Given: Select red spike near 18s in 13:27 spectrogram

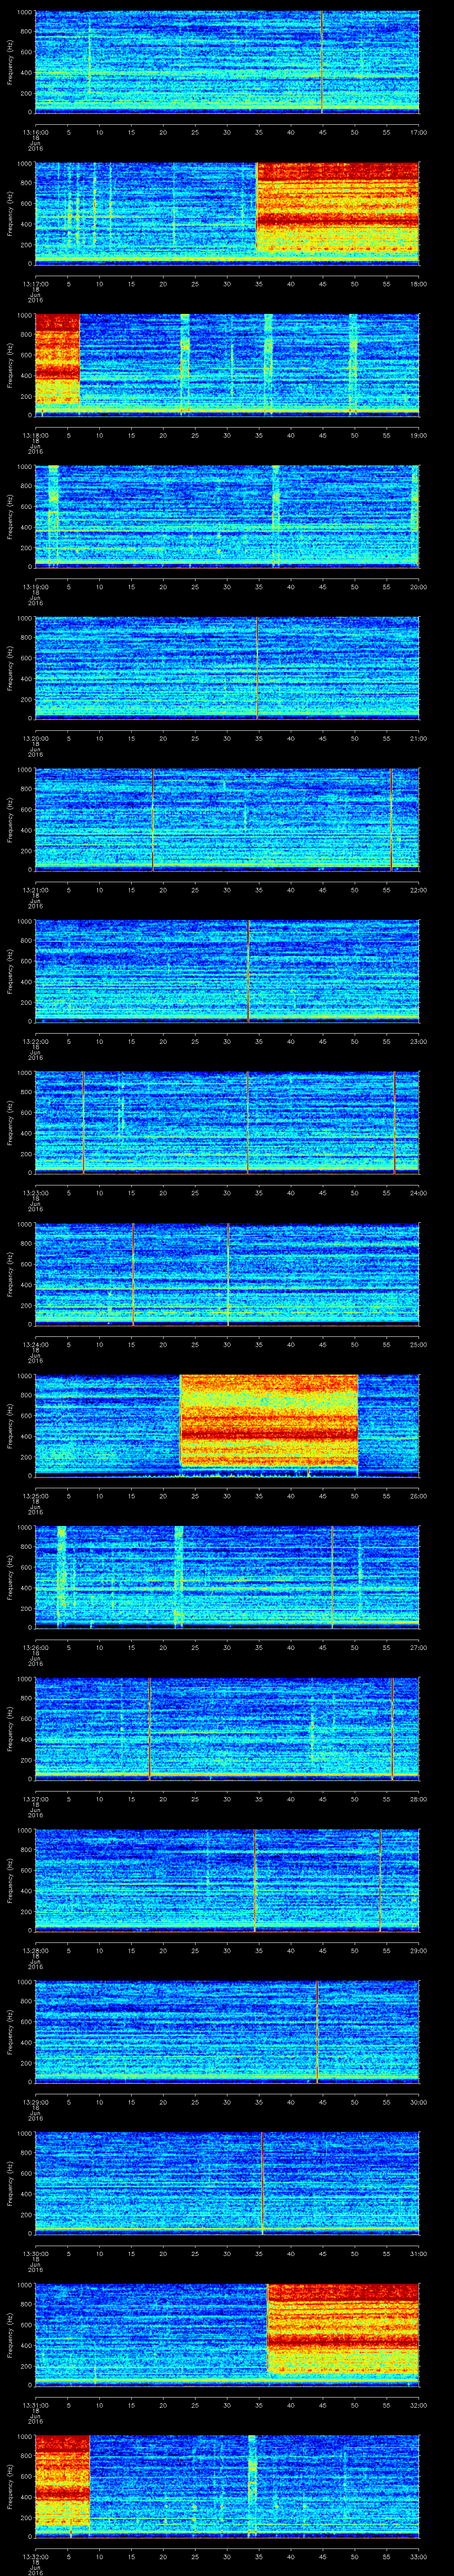Looking at the screenshot, I should 150,1728.
